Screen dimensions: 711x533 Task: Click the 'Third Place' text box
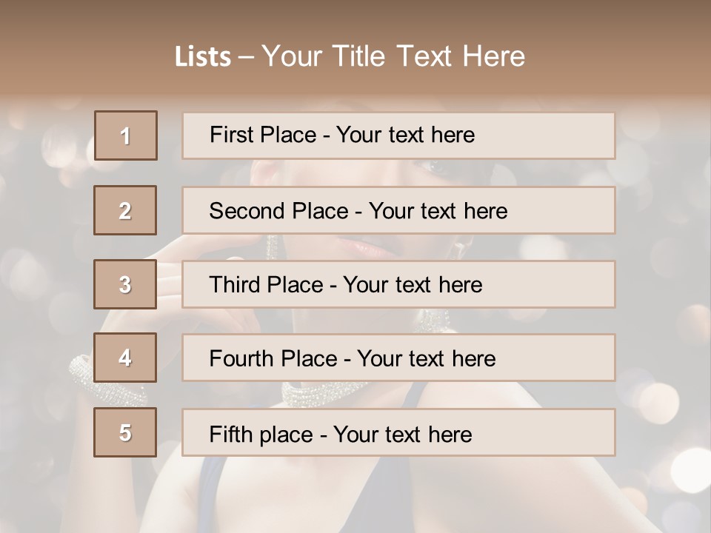(398, 284)
